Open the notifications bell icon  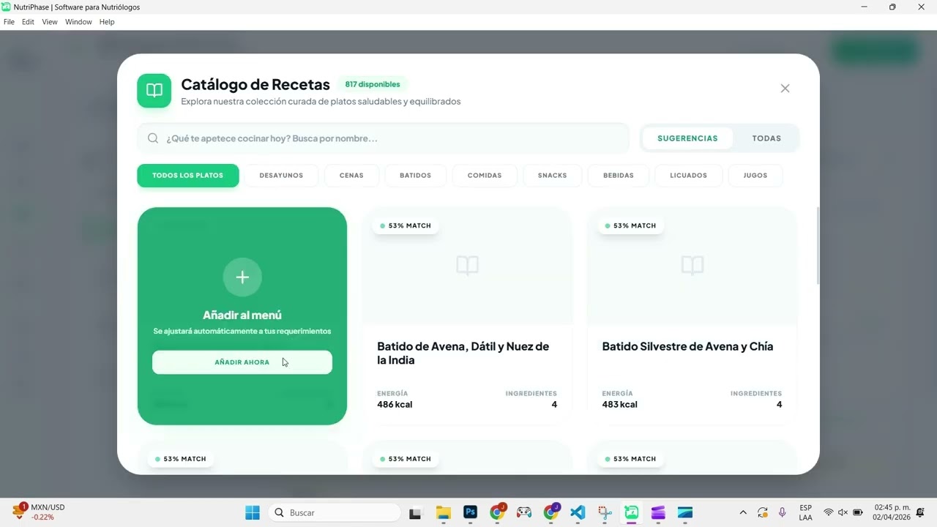(921, 512)
